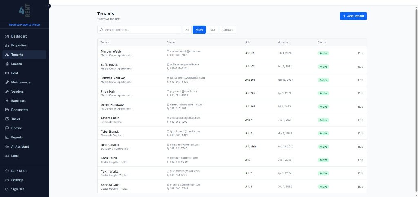Click the Properties building icon
The height and width of the screenshot is (197, 418).
pyautogui.click(x=7, y=46)
